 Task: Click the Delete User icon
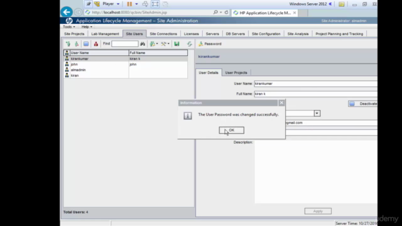point(77,44)
